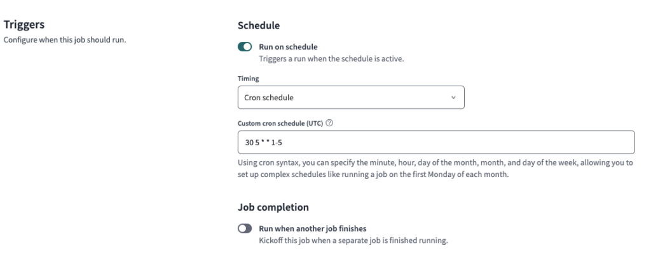Click the "Run on schedule" label text
Image resolution: width=651 pixels, height=262 pixels.
pos(288,47)
